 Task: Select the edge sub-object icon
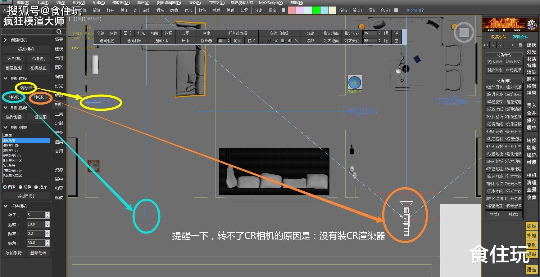point(269,41)
